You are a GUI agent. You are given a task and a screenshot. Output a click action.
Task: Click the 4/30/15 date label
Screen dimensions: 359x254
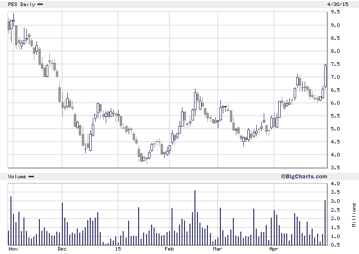pyautogui.click(x=338, y=4)
